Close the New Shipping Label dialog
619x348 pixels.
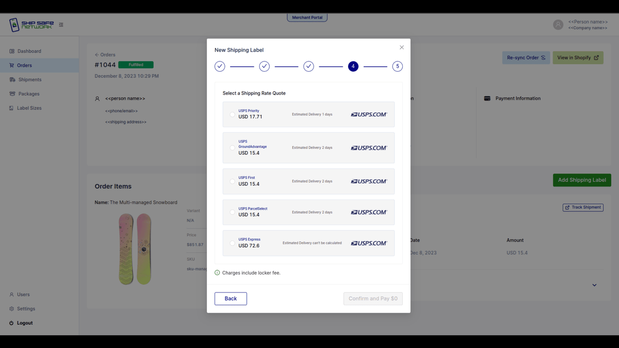tap(401, 47)
